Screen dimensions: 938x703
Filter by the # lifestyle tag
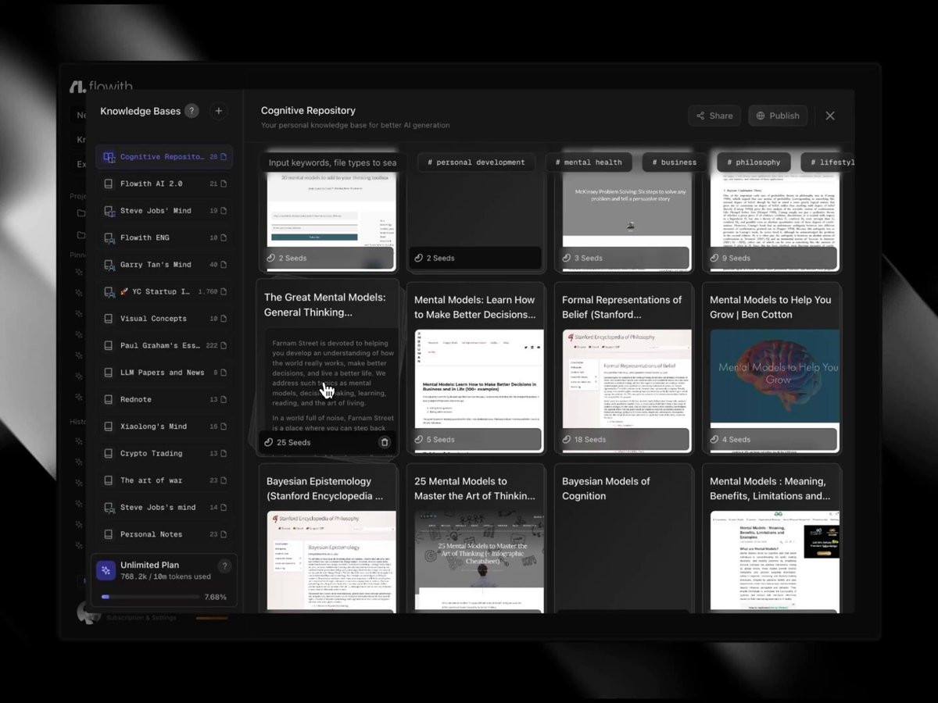(829, 162)
